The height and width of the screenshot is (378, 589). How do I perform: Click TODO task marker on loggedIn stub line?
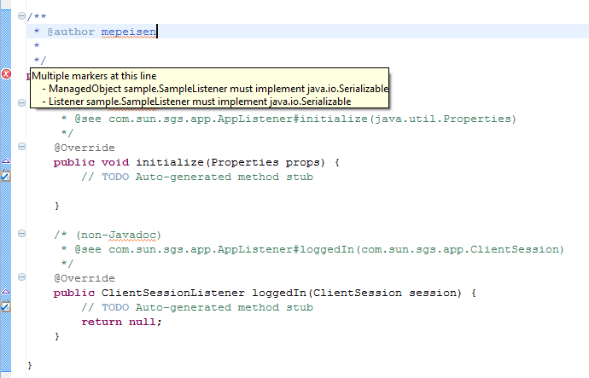tap(6, 306)
